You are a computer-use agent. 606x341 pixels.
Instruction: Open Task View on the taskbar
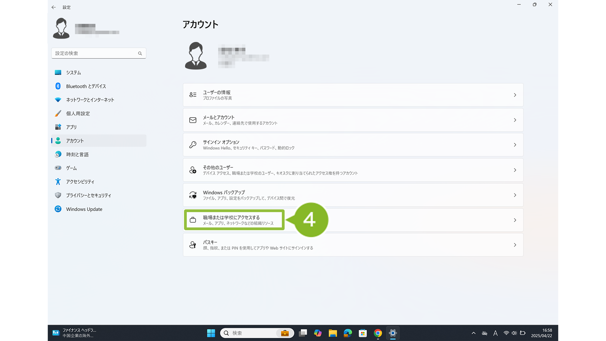(303, 333)
